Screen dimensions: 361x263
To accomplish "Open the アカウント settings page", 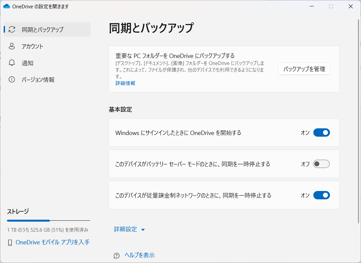I will (47, 46).
